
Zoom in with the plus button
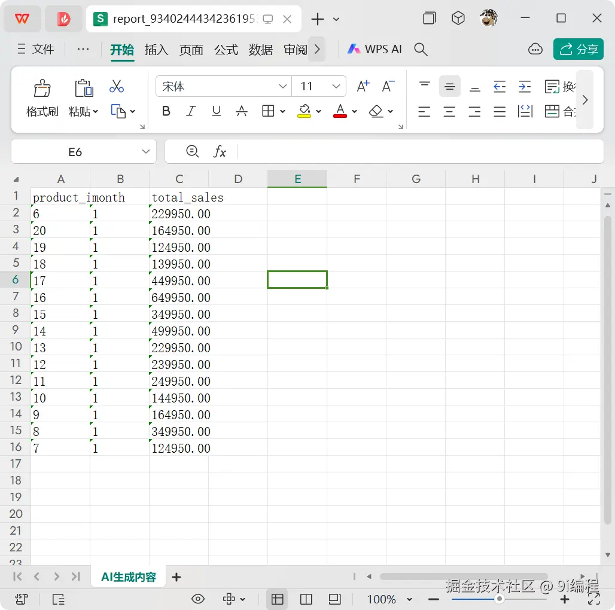564,599
